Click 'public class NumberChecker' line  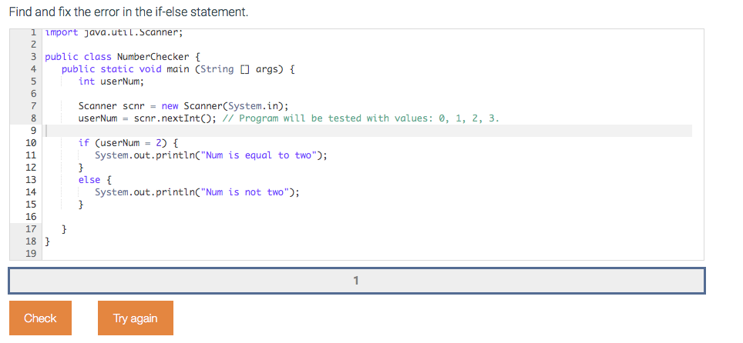[x=123, y=57]
